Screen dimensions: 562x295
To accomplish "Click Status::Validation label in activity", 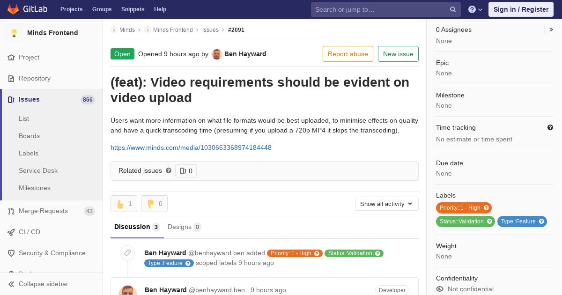I will click(x=354, y=253).
